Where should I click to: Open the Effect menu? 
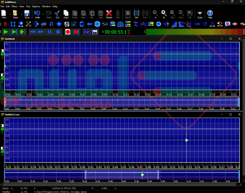[15, 6]
